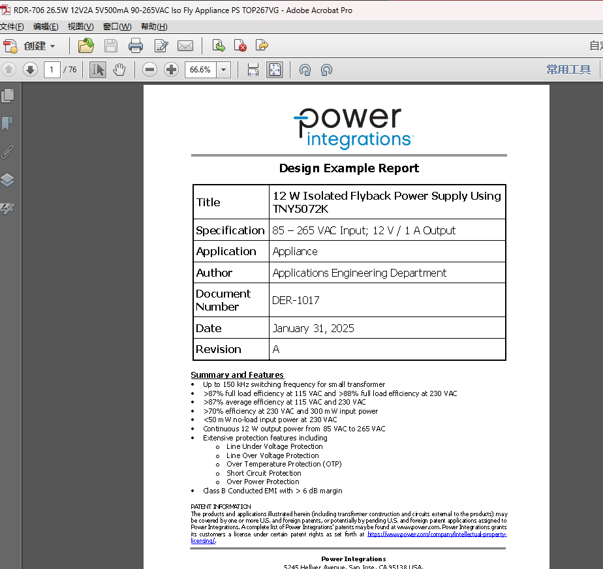The image size is (603, 569).
Task: Click the '/ 76' total pages text
Action: (70, 70)
